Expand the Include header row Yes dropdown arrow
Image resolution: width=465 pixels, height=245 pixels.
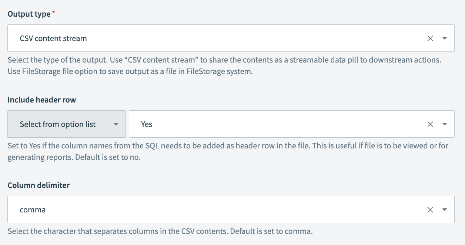pos(445,124)
